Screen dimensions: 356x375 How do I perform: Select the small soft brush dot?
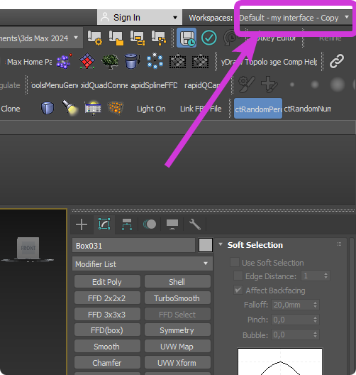[292, 85]
